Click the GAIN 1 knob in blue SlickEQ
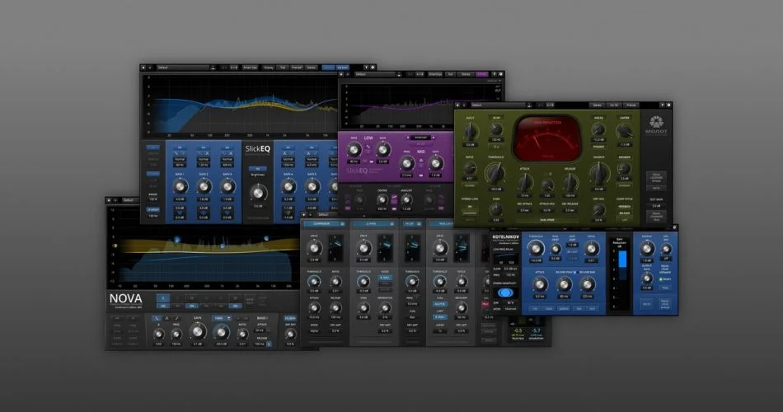 point(180,186)
